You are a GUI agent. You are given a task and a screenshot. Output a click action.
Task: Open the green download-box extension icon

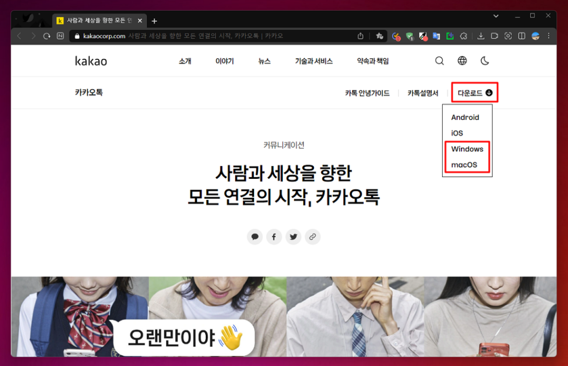click(x=450, y=36)
